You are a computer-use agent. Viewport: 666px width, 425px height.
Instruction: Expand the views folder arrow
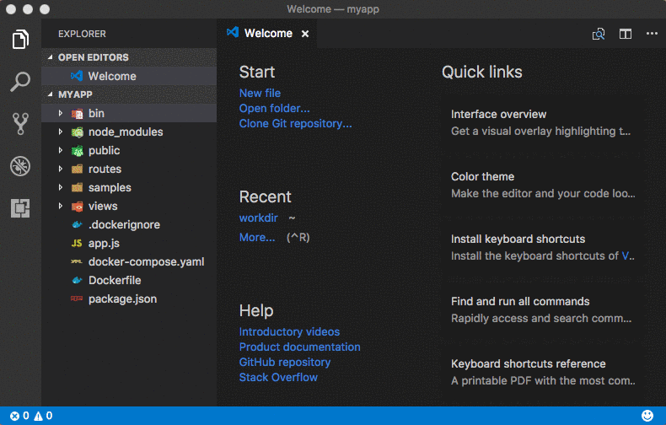pyautogui.click(x=61, y=206)
